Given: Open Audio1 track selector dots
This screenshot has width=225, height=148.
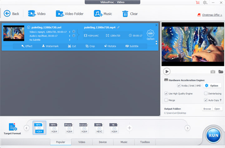Looking at the screenshot, I should [x=70, y=36].
